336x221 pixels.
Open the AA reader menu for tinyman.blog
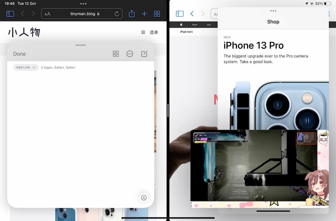click(x=47, y=14)
